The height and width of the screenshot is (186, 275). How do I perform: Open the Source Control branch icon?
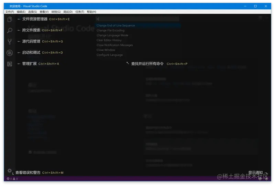[10, 41]
